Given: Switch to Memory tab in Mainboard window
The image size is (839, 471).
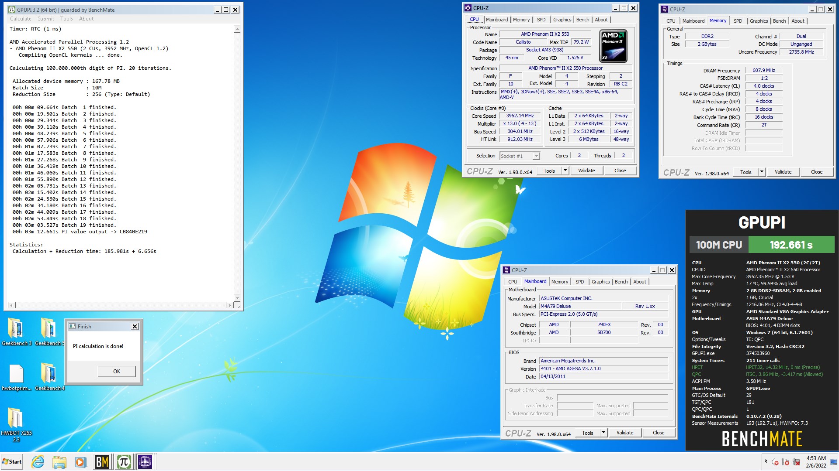Looking at the screenshot, I should click(x=559, y=282).
